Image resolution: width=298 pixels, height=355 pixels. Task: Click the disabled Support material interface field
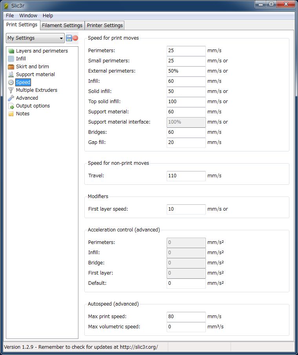tap(186, 122)
